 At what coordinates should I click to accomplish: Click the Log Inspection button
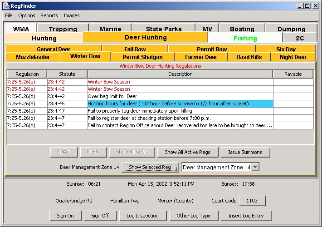(143, 216)
